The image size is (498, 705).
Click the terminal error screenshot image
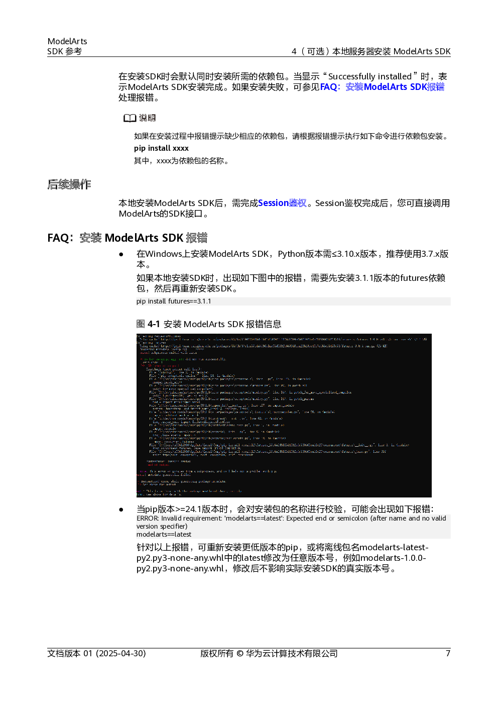click(x=284, y=415)
